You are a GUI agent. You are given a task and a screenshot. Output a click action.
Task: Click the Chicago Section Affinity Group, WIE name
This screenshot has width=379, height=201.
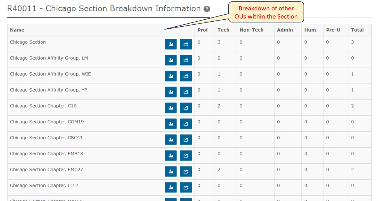point(50,74)
